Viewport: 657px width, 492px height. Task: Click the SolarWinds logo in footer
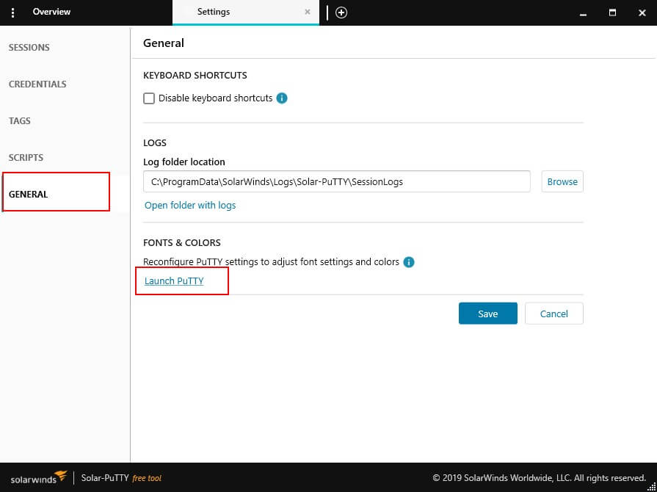click(x=39, y=478)
